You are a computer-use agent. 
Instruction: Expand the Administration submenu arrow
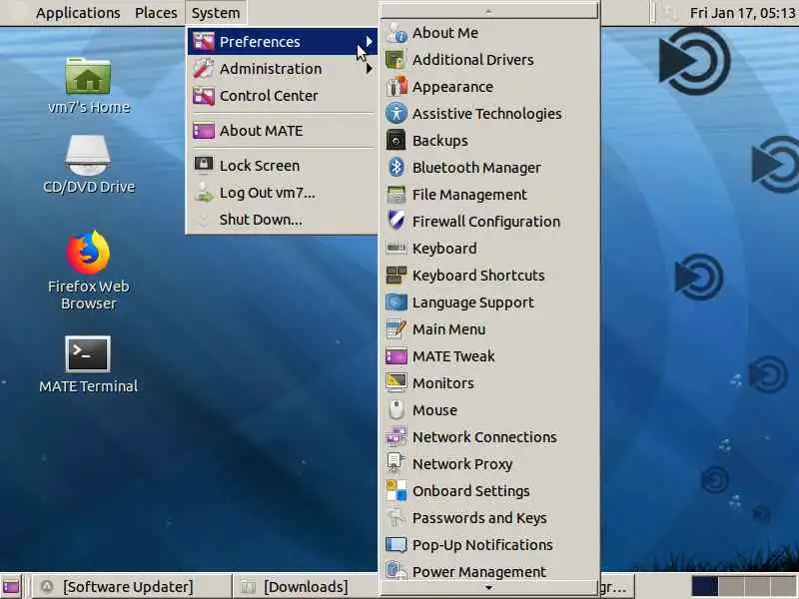pyautogui.click(x=369, y=68)
